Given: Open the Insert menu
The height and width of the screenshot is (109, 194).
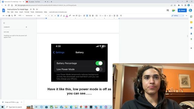Looking at the screenshot, I should pyautogui.click(x=21, y=12).
